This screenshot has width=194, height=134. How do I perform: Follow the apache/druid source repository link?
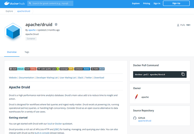click(x=145, y=121)
